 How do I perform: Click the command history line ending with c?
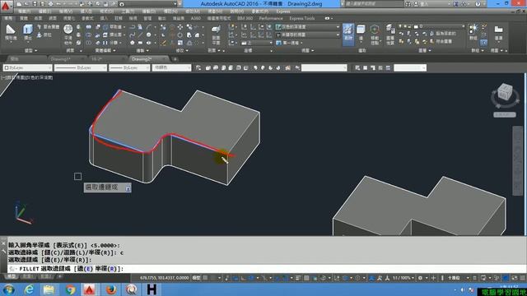coord(66,252)
